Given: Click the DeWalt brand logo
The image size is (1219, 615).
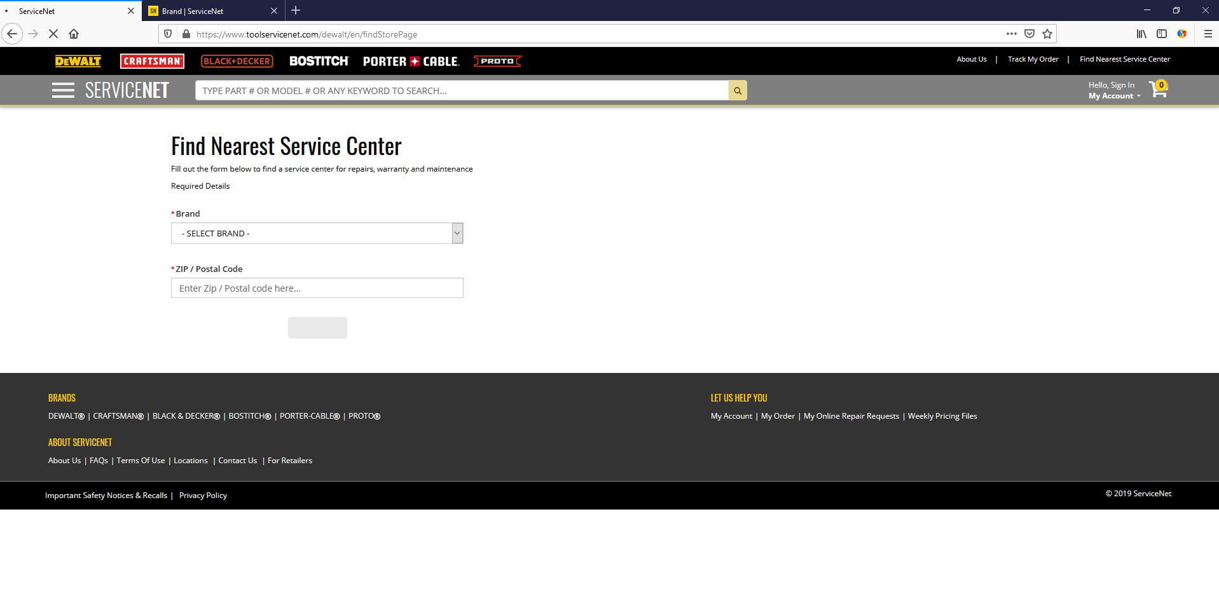Looking at the screenshot, I should (78, 60).
